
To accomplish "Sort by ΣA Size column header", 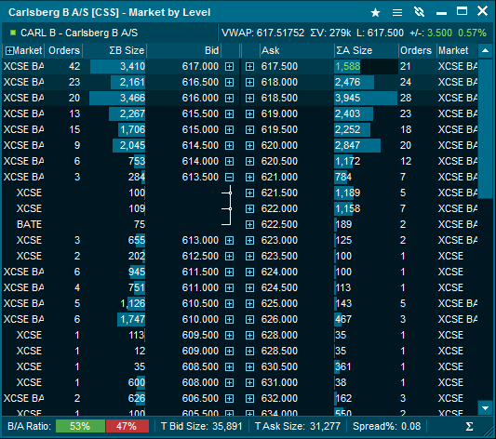I will (366, 50).
